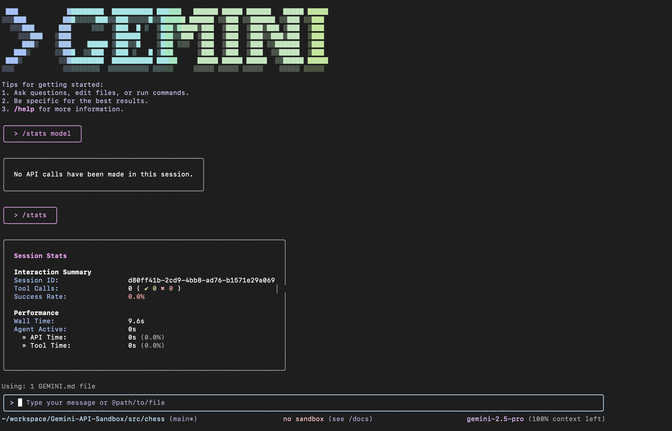672x431 pixels.
Task: Select the 0.0% success rate value
Action: pyautogui.click(x=136, y=296)
